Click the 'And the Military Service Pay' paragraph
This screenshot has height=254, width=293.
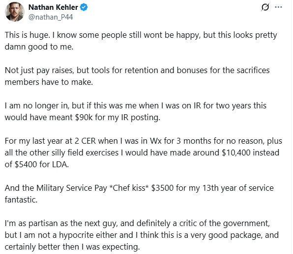(x=139, y=194)
